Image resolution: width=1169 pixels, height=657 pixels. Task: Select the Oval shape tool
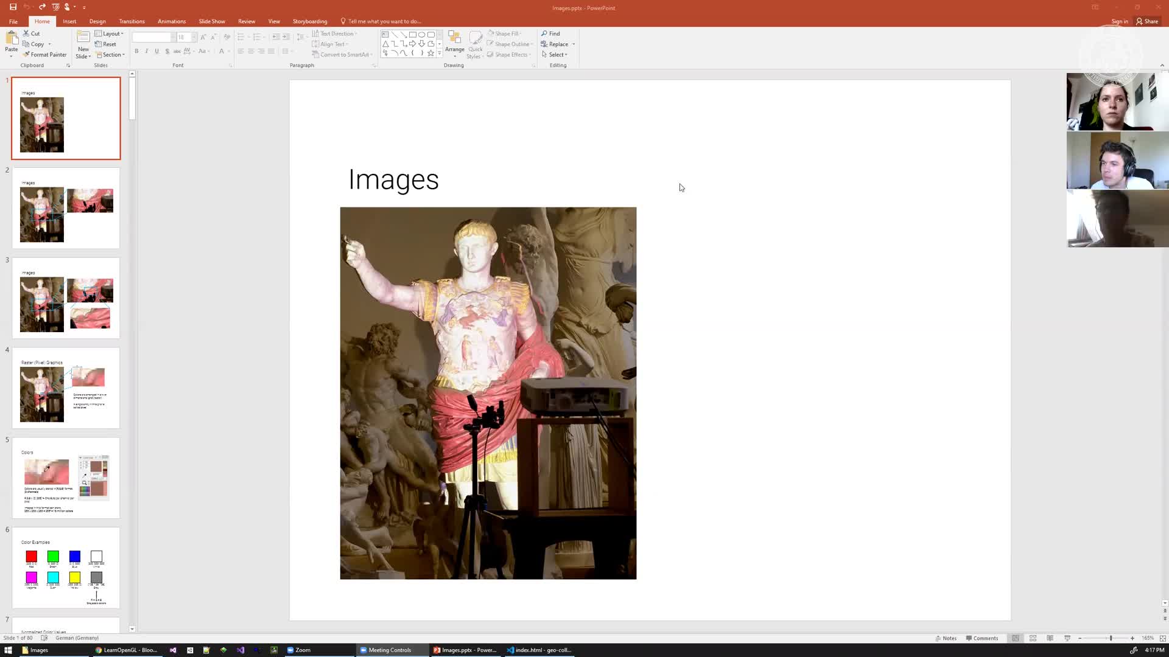point(421,34)
